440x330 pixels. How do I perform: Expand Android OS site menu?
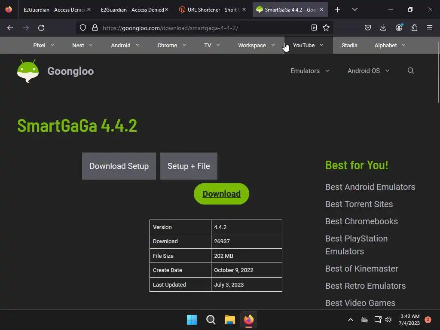coord(368,71)
